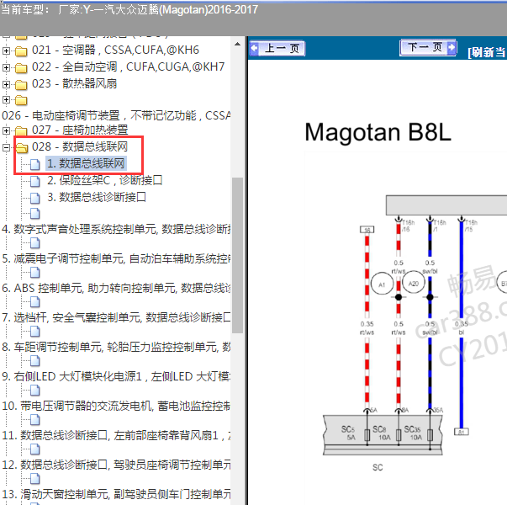The height and width of the screenshot is (505, 507).
Task: Click page icon for 1. 数据总线联网
Action: [x=35, y=164]
